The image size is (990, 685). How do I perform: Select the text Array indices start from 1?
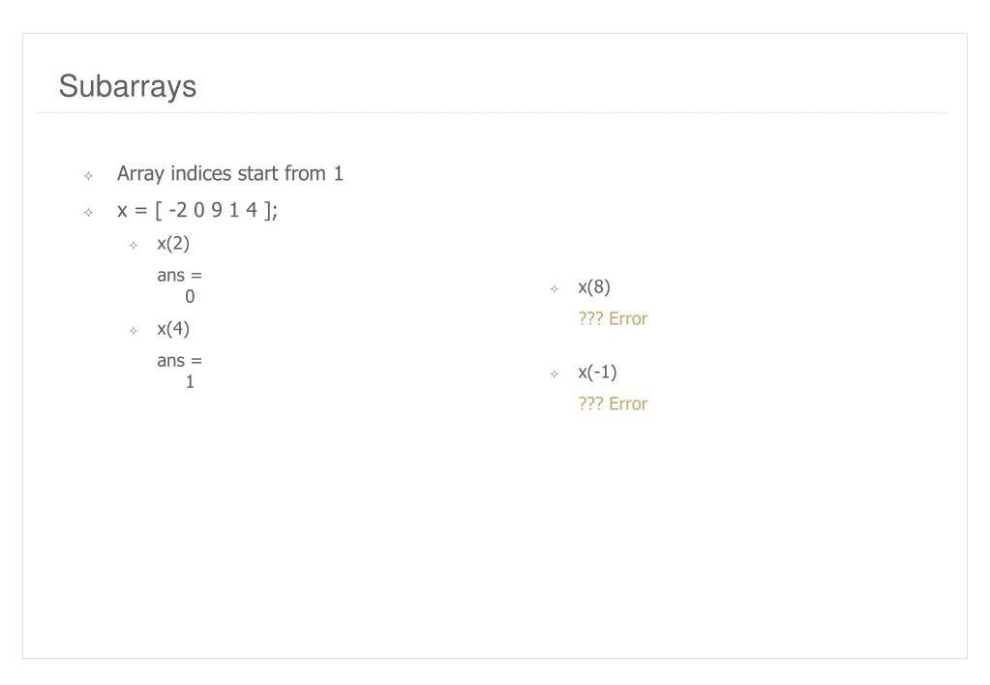[229, 173]
